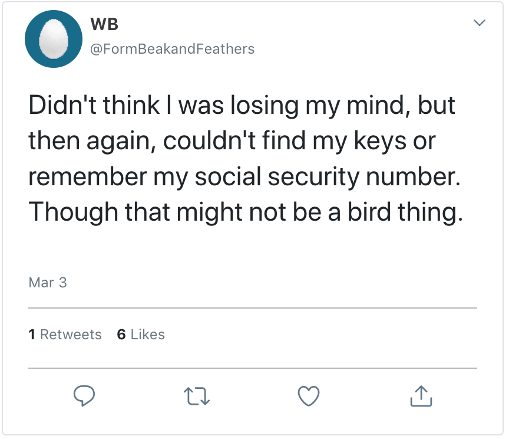The width and height of the screenshot is (509, 439).
Task: Expand the tweet options chevron
Action: [480, 24]
